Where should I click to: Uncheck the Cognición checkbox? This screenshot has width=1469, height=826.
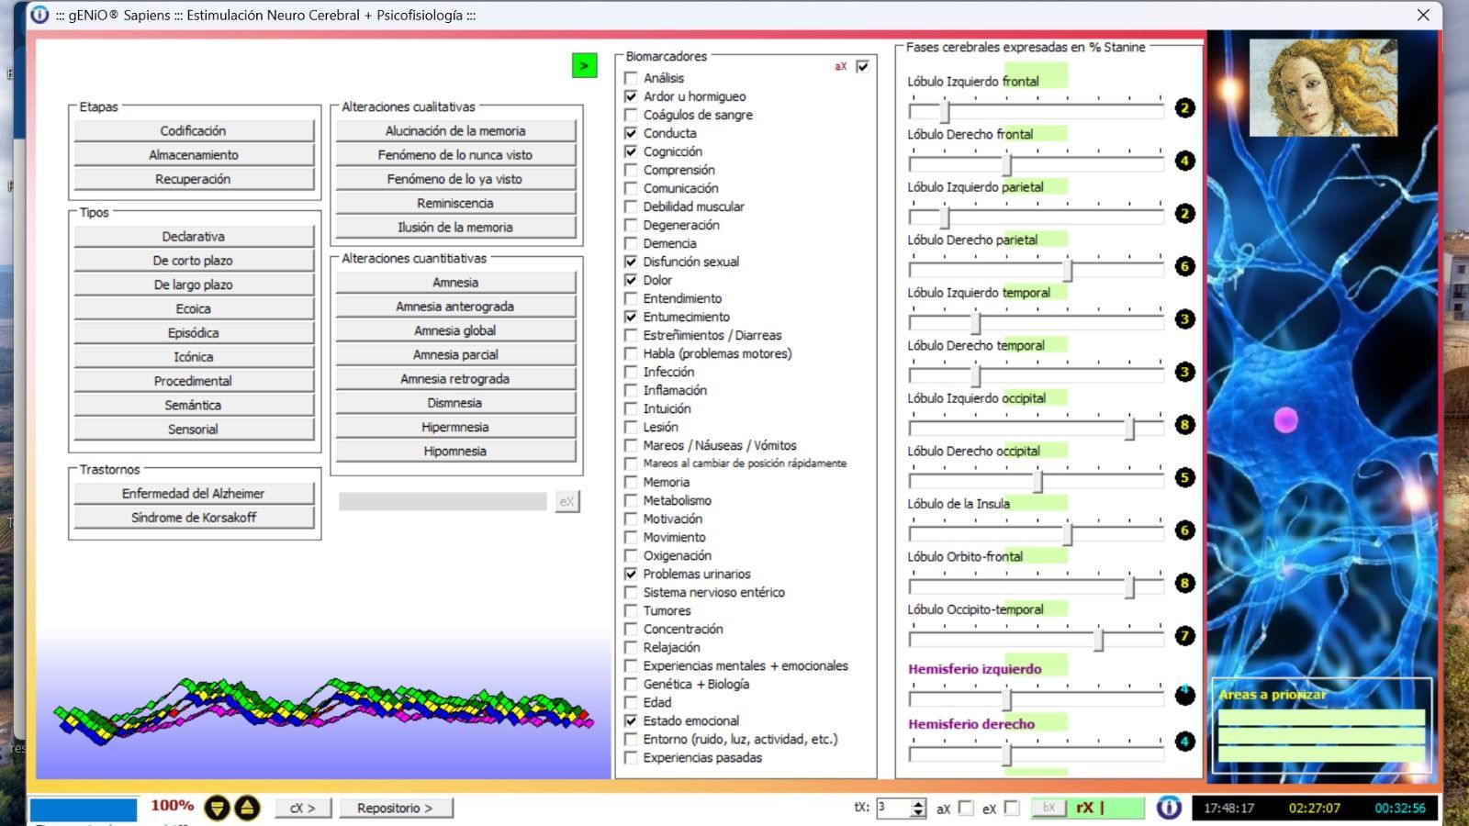pyautogui.click(x=631, y=151)
